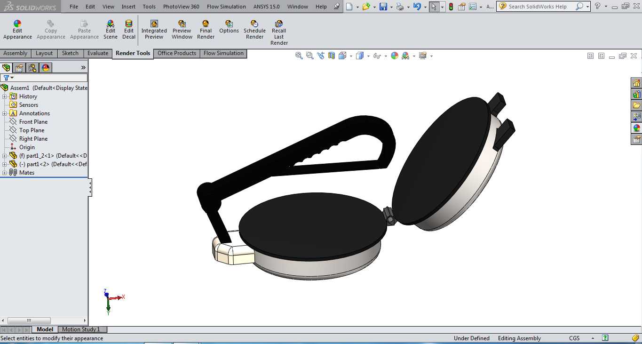
Task: Click the status bar help question icon
Action: 605,338
